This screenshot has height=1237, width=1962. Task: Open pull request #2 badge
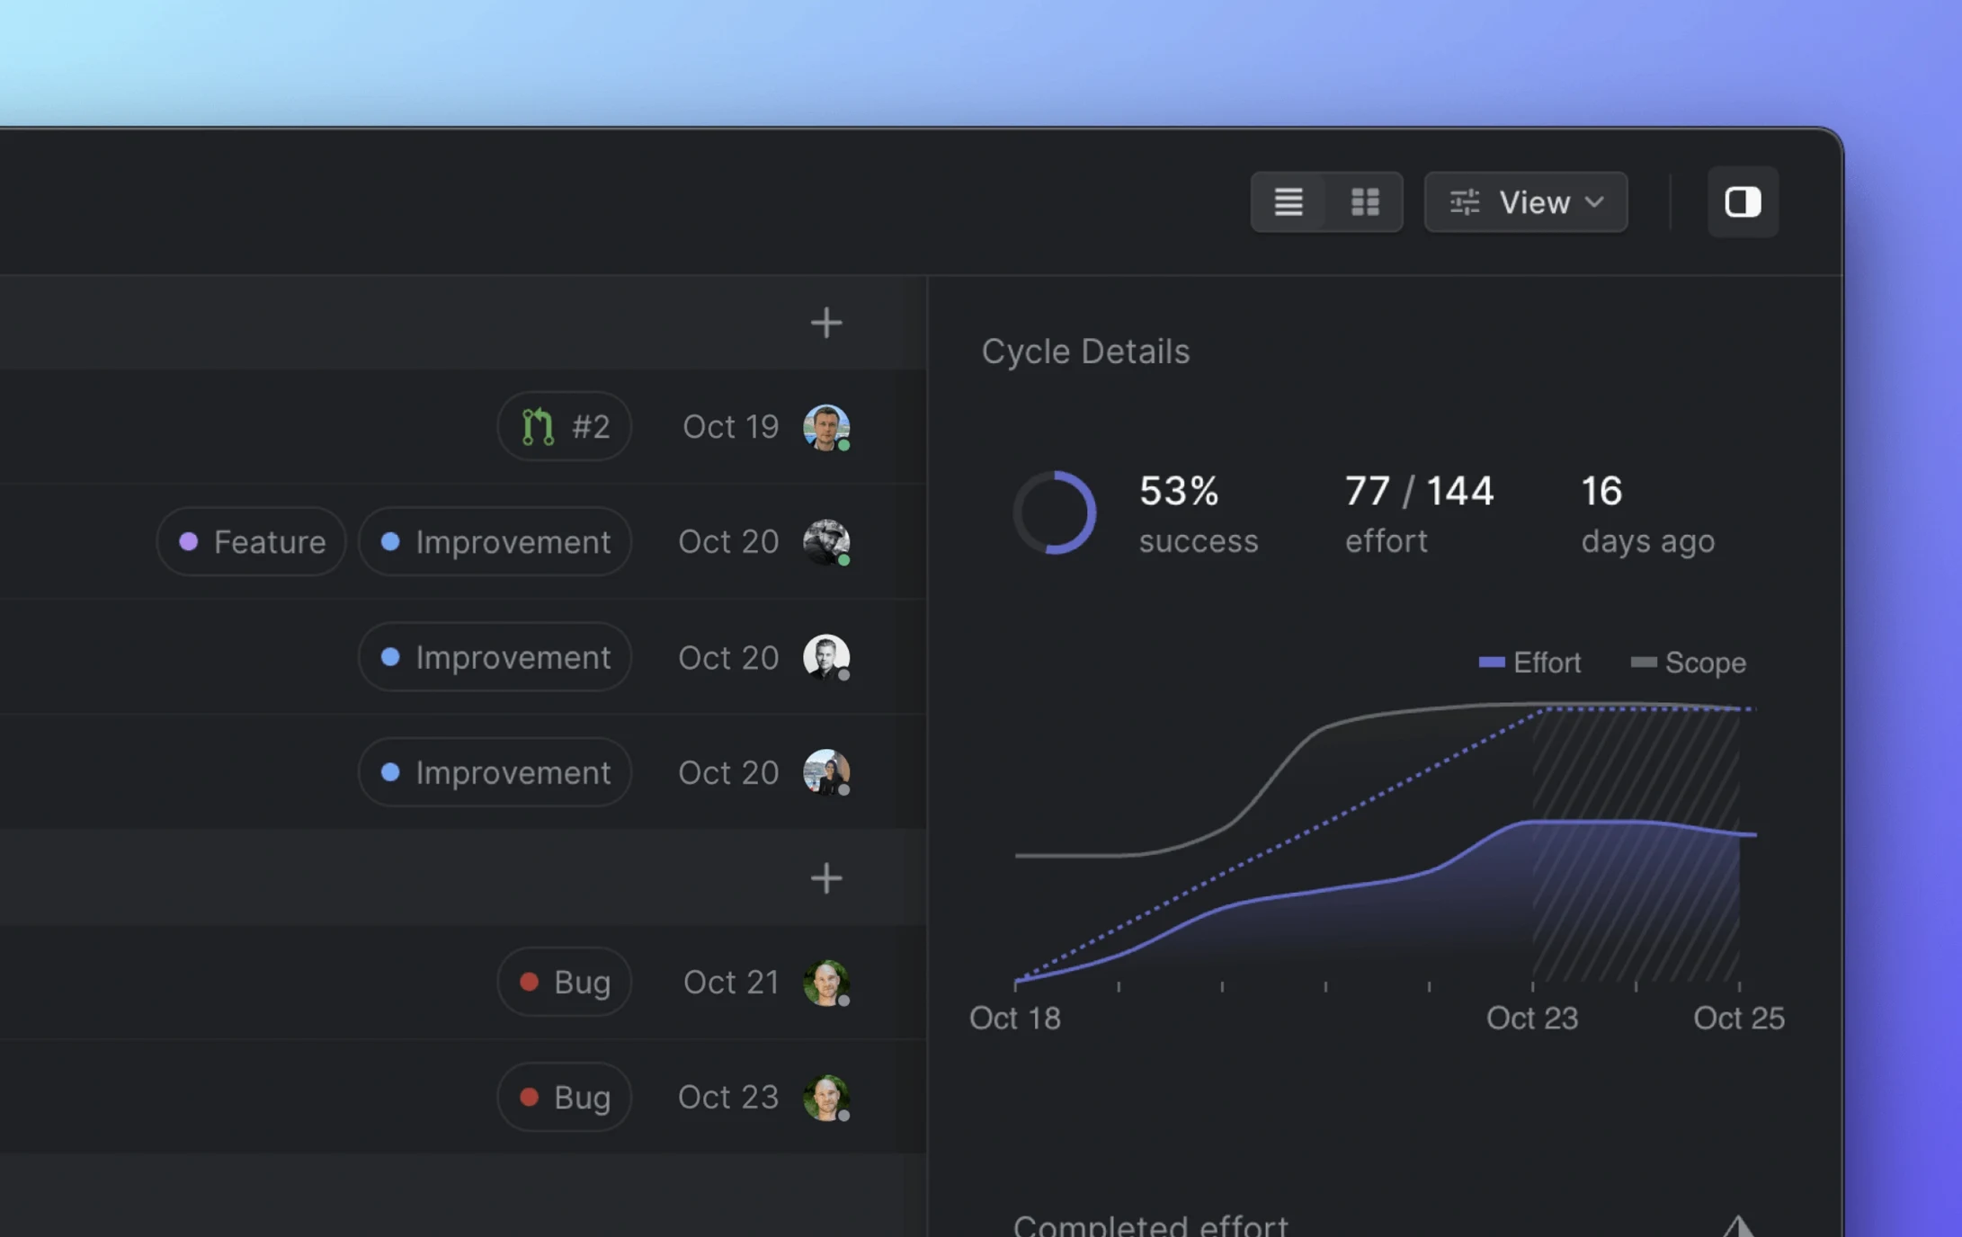(x=565, y=426)
